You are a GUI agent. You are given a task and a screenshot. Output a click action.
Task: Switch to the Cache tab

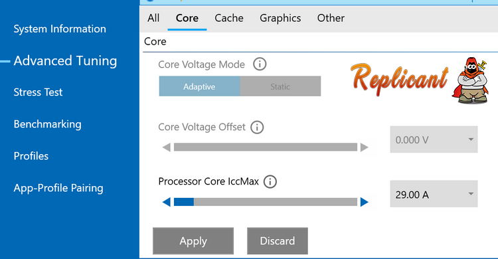coord(229,18)
